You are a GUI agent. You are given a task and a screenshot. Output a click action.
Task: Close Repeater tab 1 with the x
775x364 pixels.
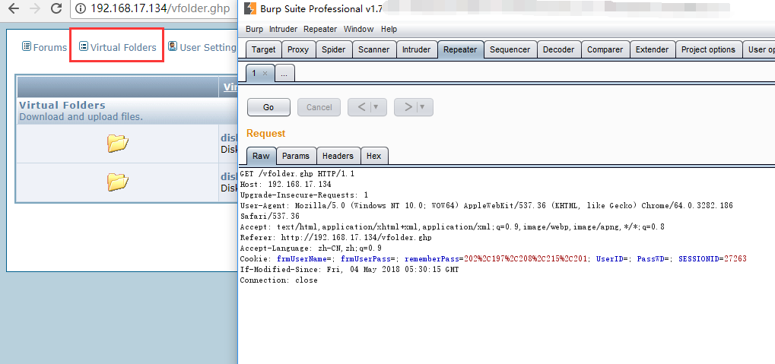point(265,73)
